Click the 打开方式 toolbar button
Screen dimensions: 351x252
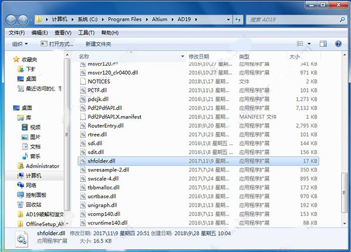pos(57,44)
